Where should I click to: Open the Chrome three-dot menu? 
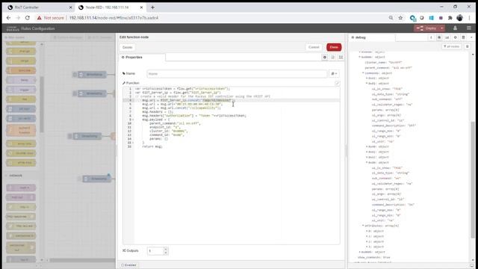coord(470,18)
